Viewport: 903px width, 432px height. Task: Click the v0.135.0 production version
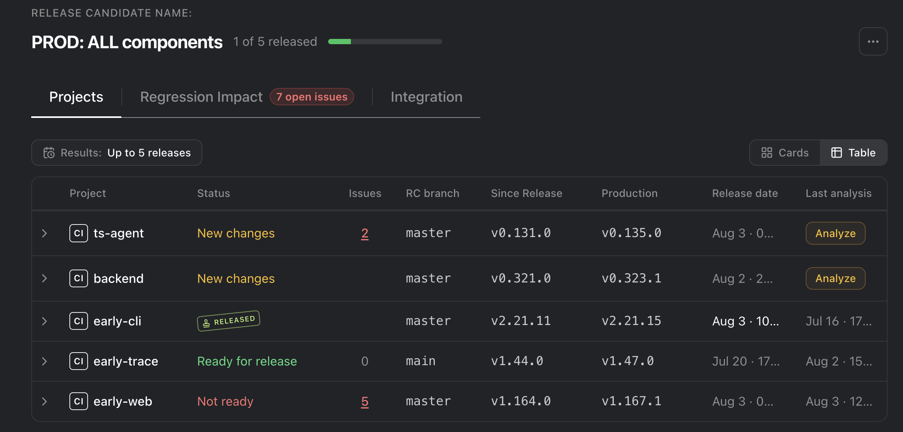(x=631, y=233)
